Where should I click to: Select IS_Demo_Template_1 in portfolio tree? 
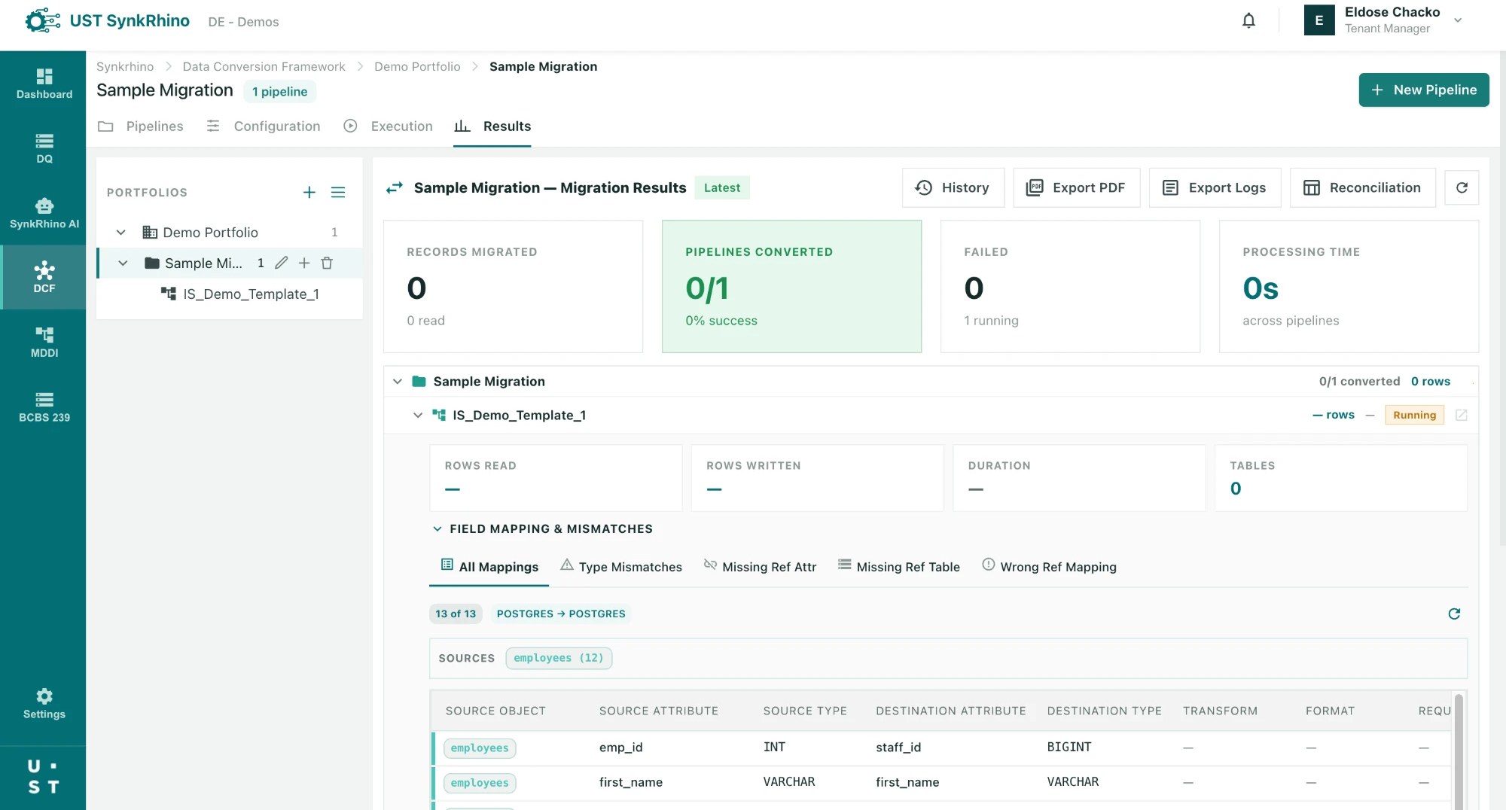(x=240, y=294)
